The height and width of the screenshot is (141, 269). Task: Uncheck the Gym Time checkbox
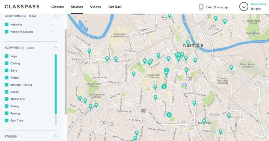click(7, 120)
